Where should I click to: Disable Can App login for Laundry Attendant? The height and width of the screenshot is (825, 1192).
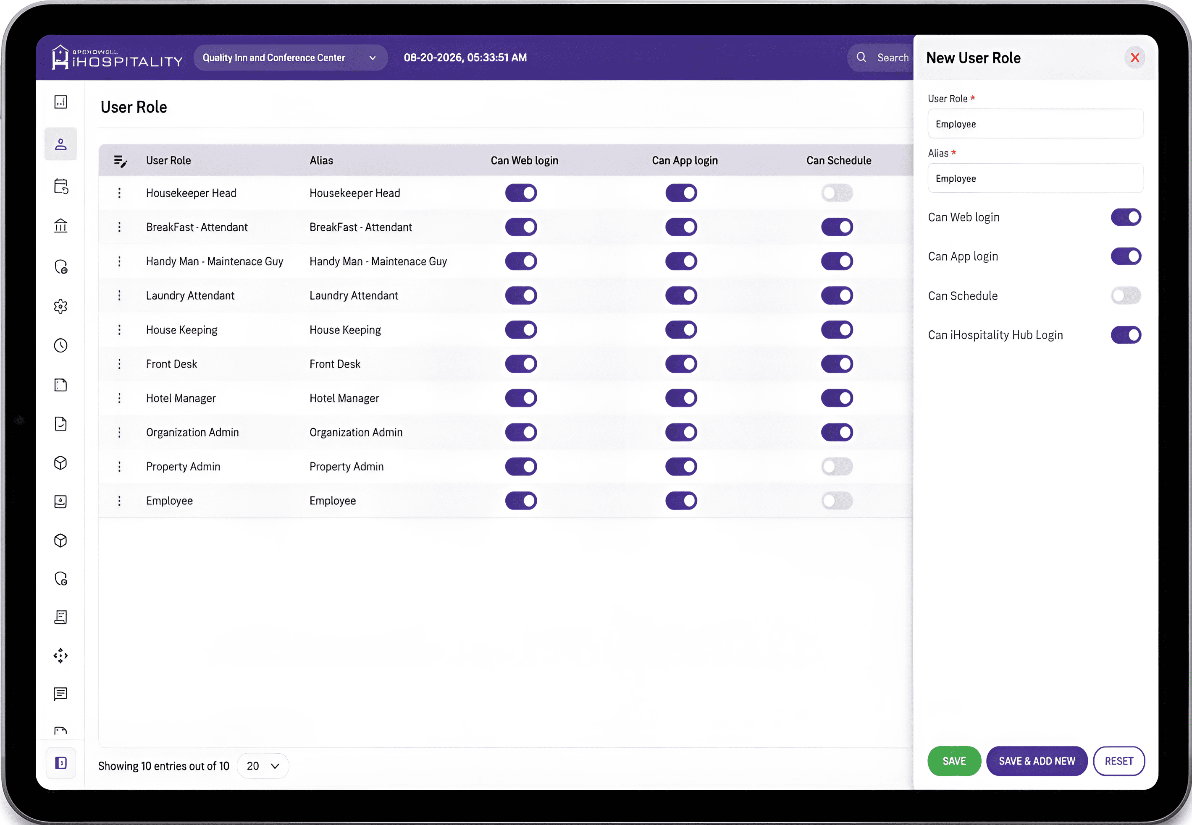681,295
